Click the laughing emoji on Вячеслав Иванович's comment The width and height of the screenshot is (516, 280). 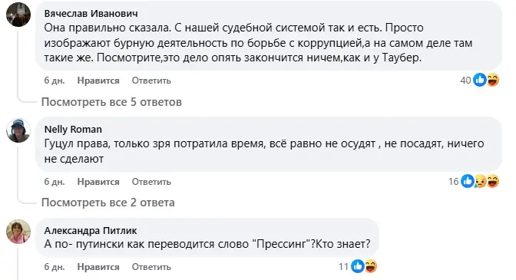(492, 80)
